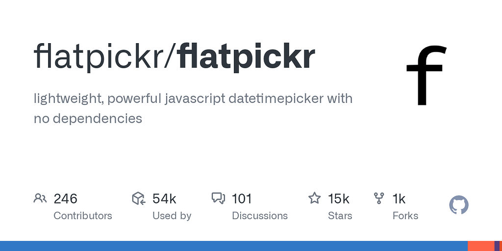502x251 pixels.
Task: Open the Discussions label
Action: click(260, 216)
